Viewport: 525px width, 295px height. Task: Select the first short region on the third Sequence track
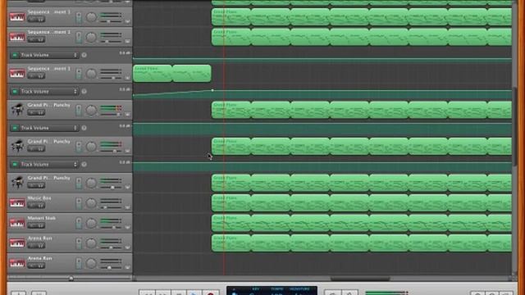click(153, 74)
